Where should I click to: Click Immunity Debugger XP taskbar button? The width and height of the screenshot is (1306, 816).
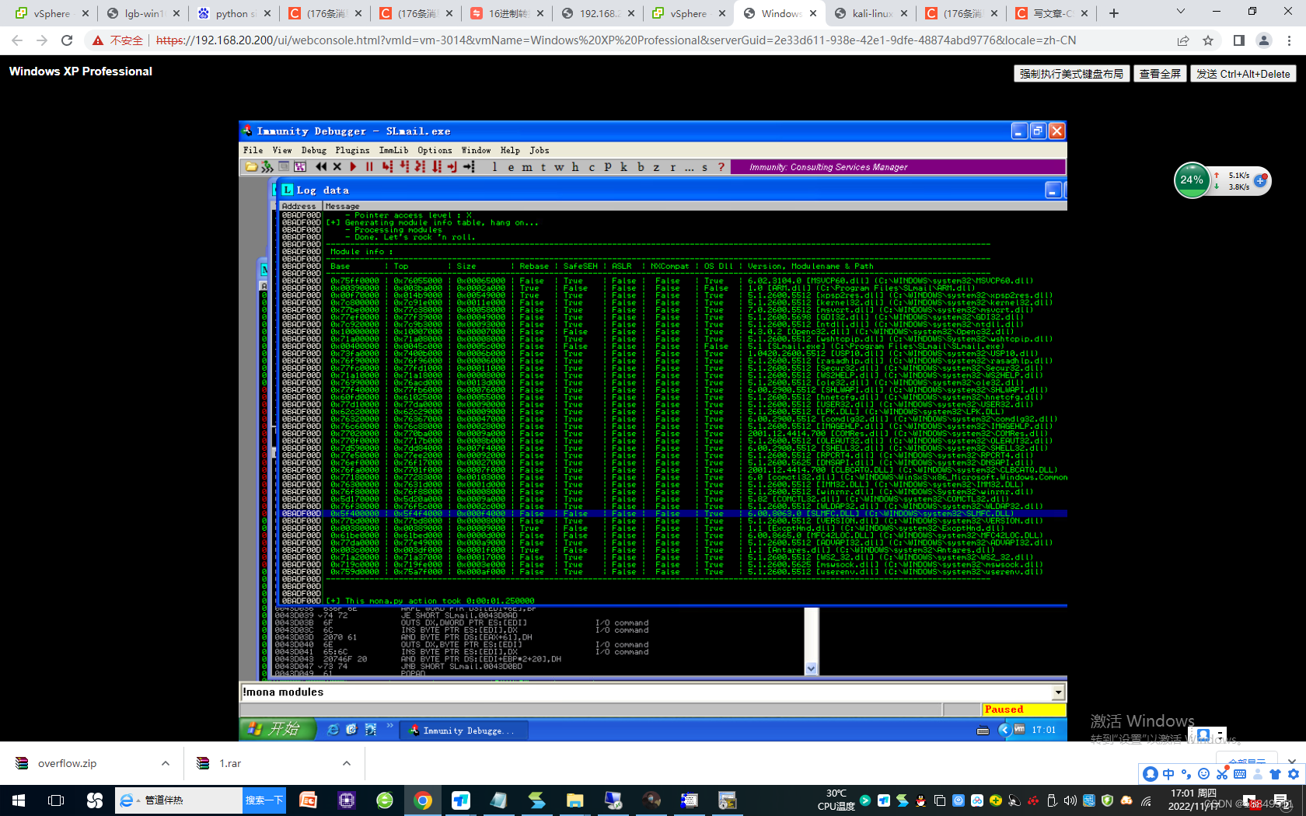point(463,731)
